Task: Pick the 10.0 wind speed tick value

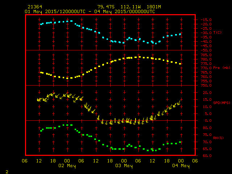Action: coord(207,107)
